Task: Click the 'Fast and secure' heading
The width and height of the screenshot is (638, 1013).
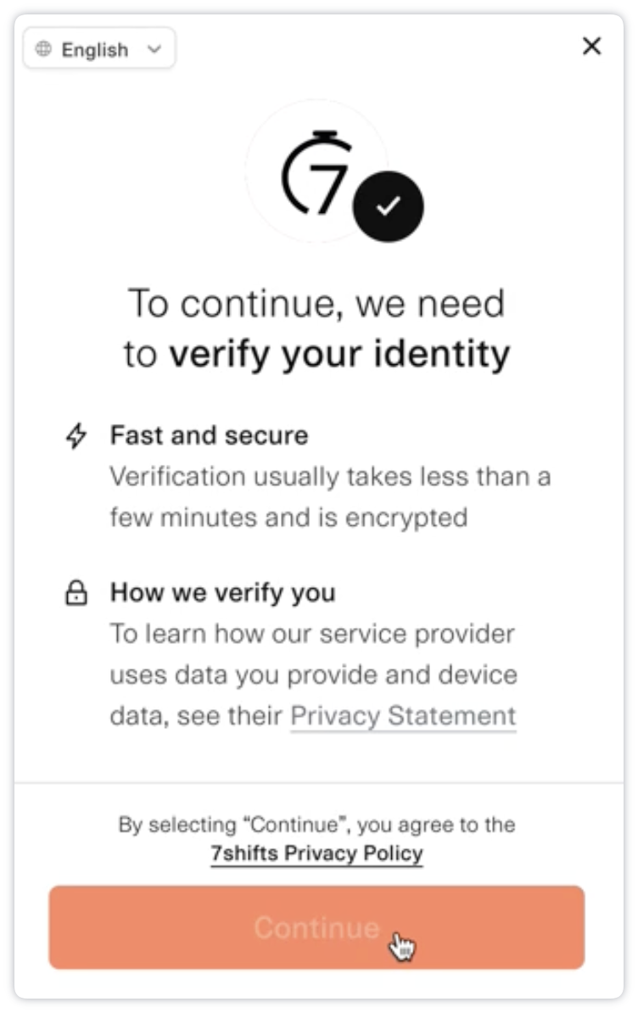Action: (210, 435)
